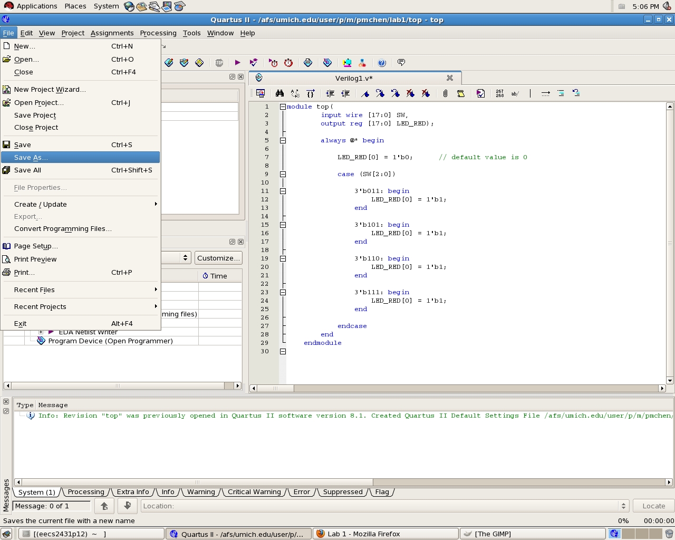The height and width of the screenshot is (540, 675).
Task: Switch to the Processing messages tab
Action: point(86,492)
